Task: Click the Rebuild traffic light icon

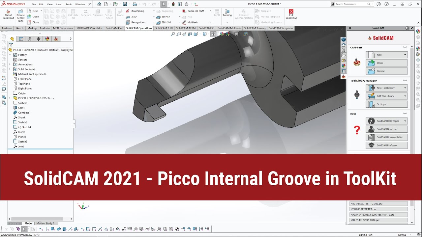Action: (173, 4)
